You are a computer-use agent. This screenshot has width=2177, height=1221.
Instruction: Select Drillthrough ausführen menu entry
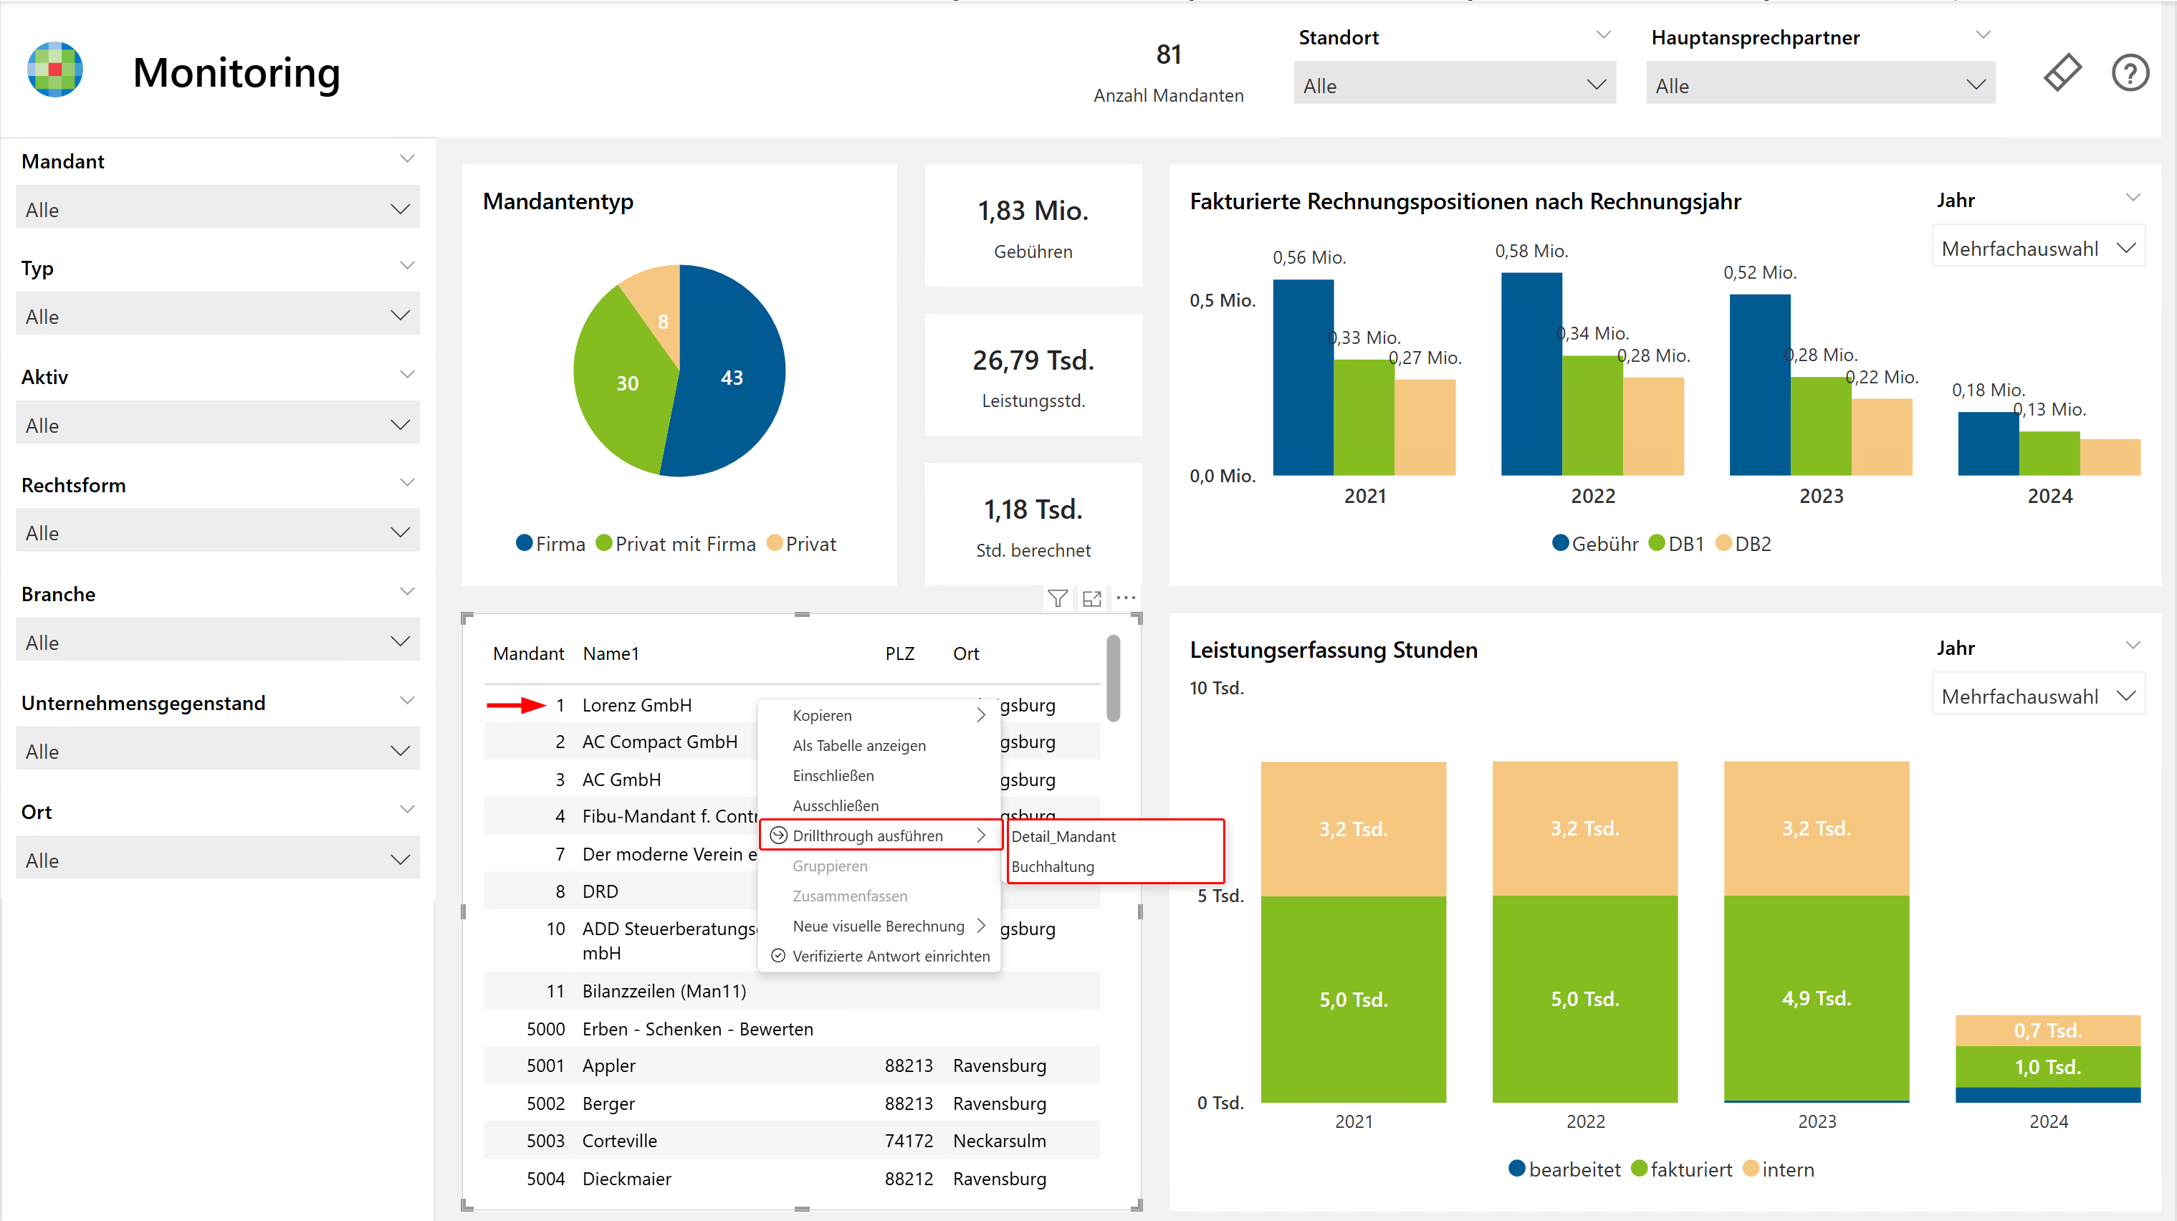click(879, 835)
